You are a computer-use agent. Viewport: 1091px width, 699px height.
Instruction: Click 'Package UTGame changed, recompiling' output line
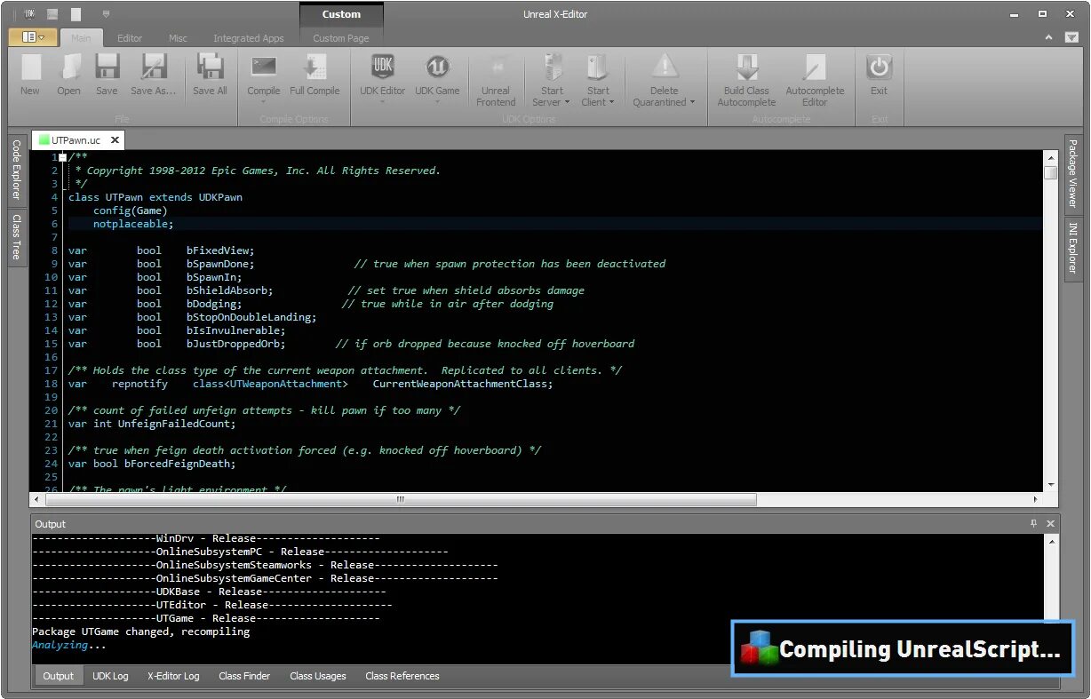141,631
